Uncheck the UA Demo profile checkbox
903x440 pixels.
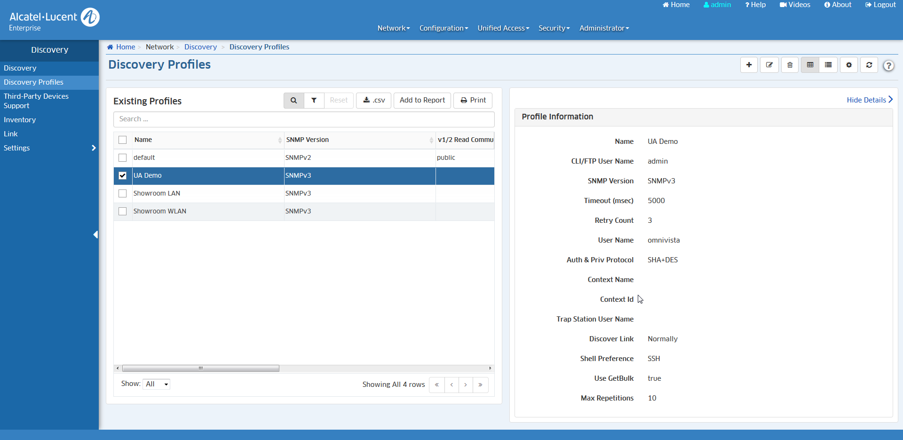tap(123, 175)
